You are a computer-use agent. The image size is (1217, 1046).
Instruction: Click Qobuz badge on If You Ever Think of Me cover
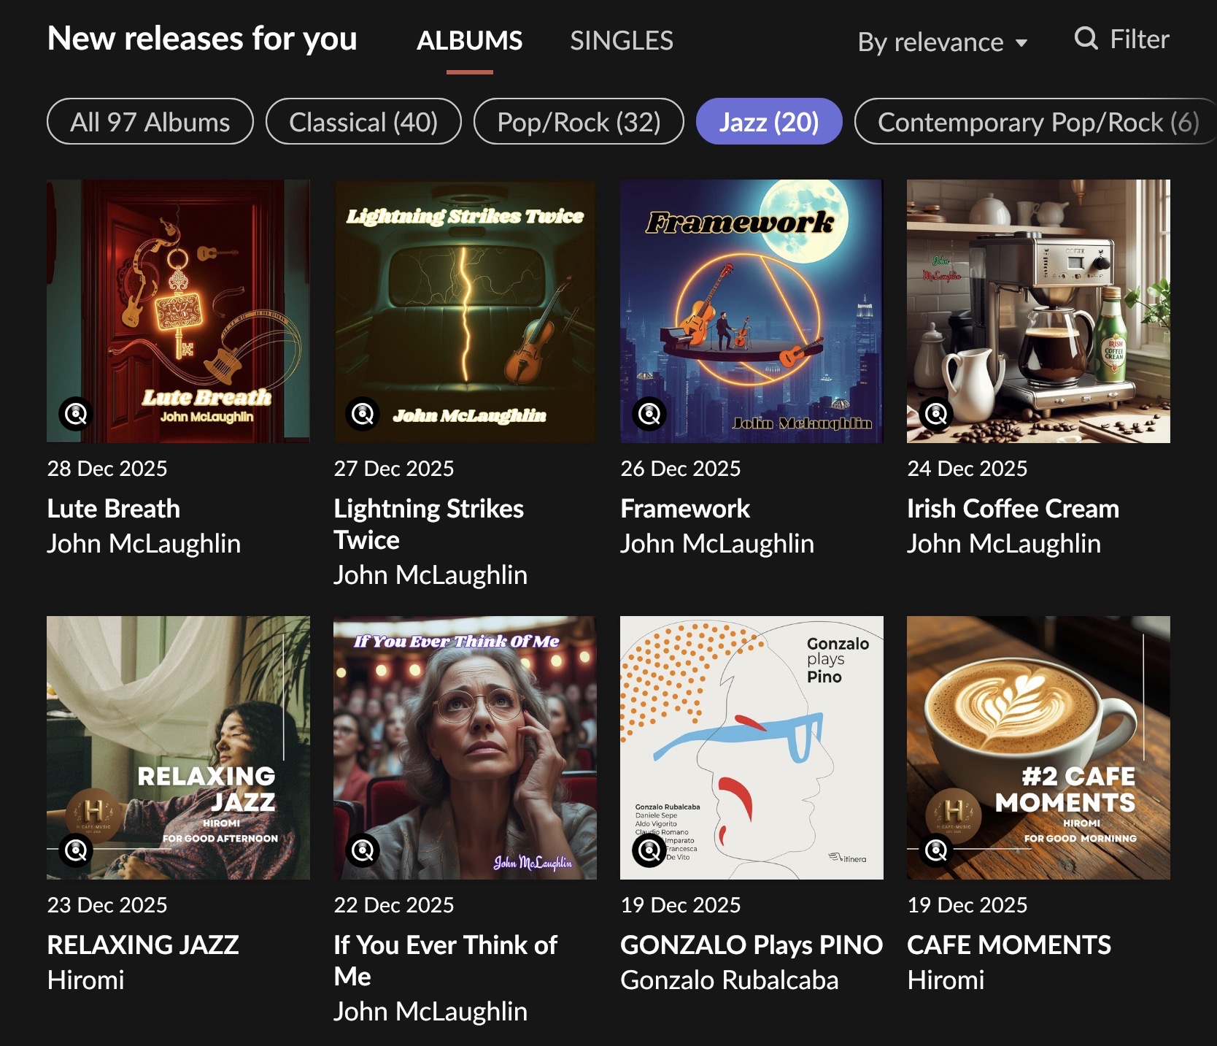[363, 850]
